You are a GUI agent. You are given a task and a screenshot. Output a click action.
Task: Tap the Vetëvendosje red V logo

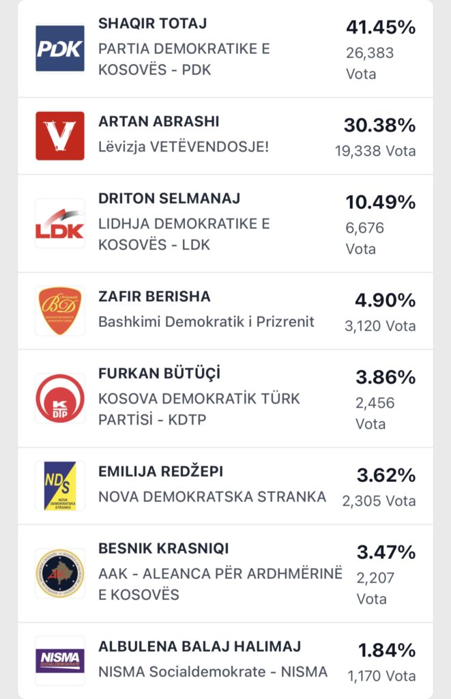coord(60,136)
